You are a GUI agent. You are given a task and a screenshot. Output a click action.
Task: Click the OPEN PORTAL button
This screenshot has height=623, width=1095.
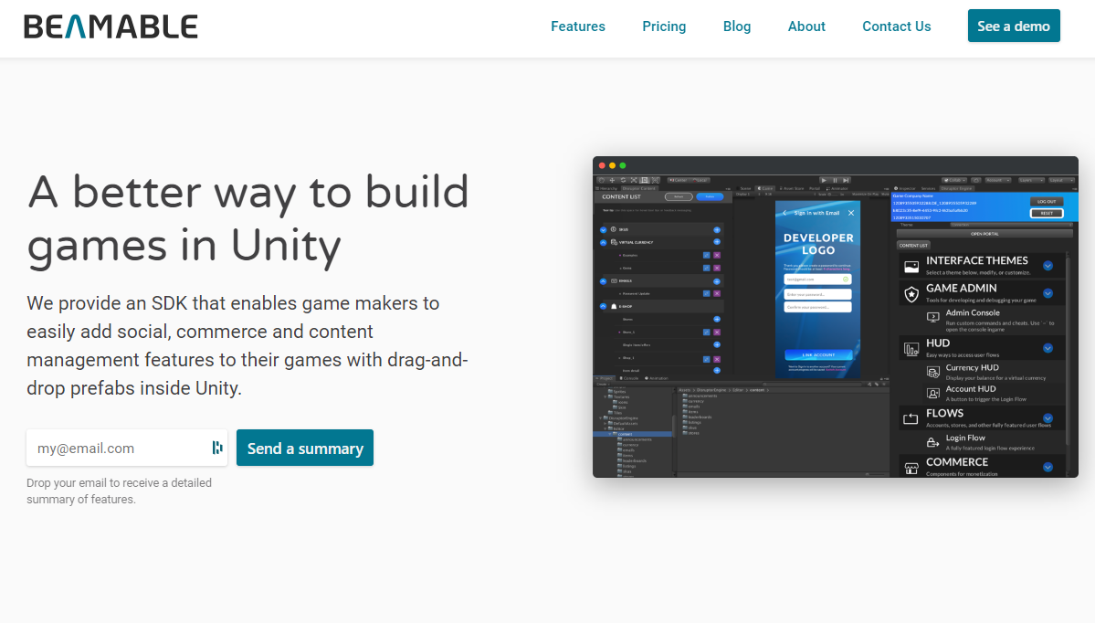tap(984, 234)
